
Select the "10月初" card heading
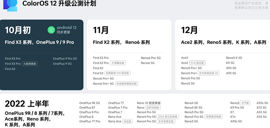coord(18,30)
